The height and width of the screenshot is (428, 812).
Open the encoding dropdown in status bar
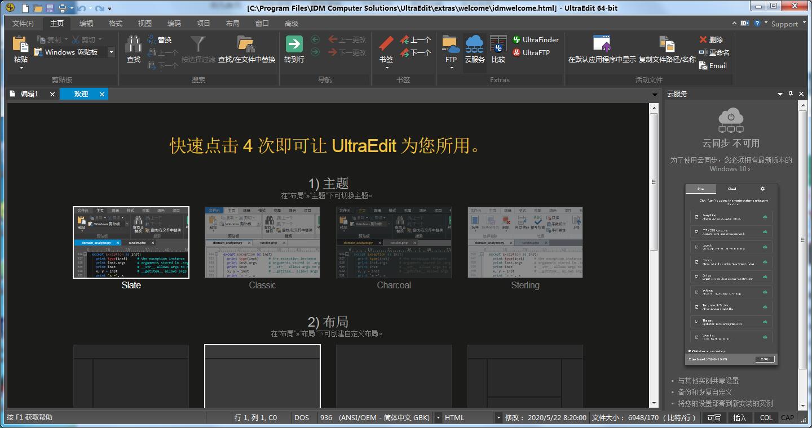(438, 417)
